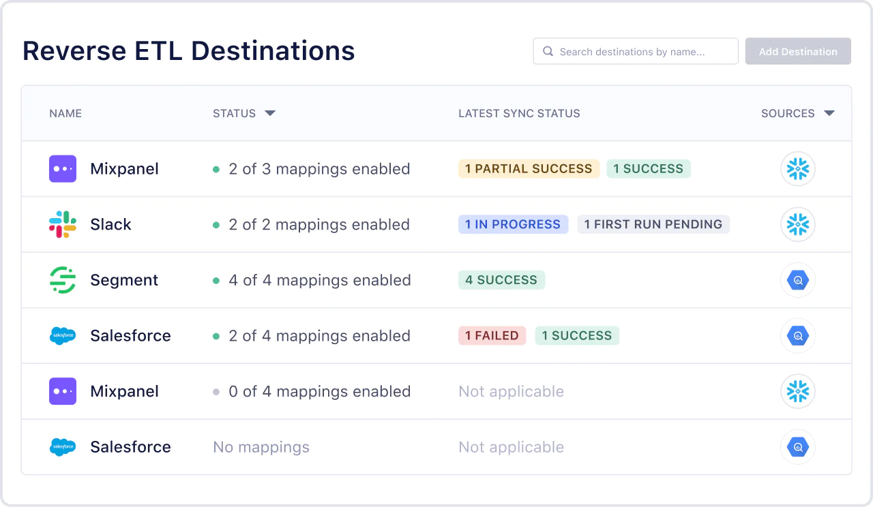Click the Snowflake source icon beside Slack
This screenshot has height=507, width=873.
798,224
